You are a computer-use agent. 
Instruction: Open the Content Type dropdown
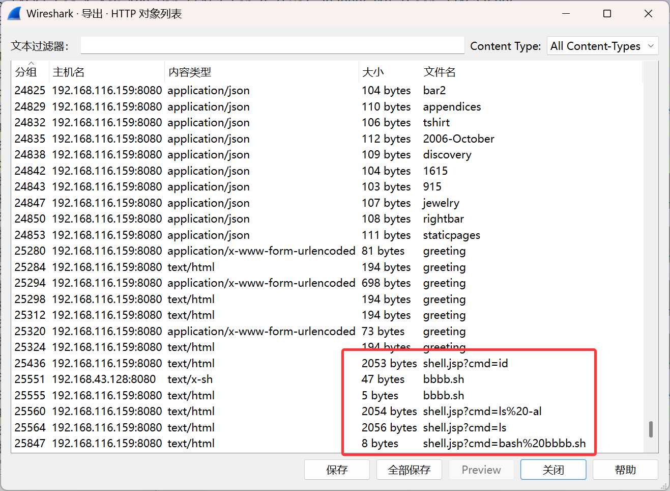coord(602,46)
